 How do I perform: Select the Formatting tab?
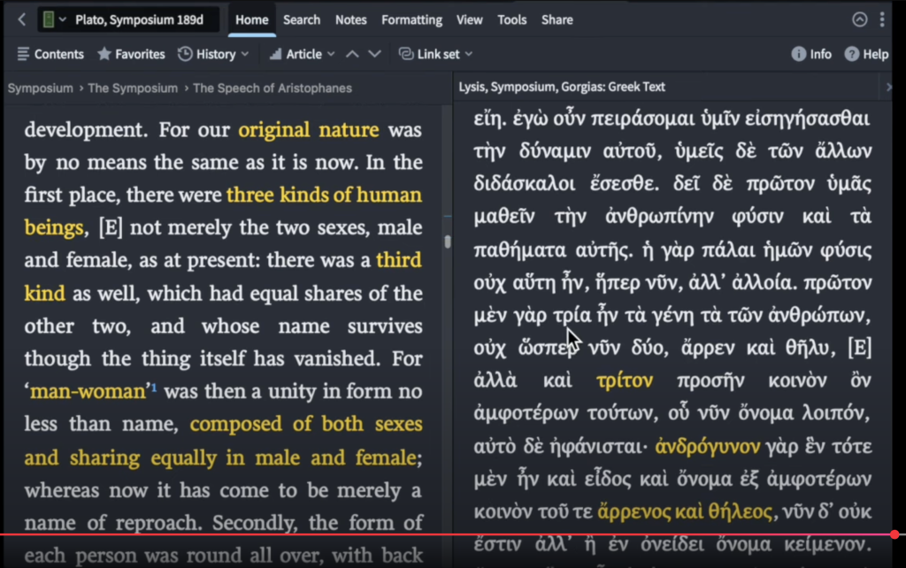(x=411, y=19)
